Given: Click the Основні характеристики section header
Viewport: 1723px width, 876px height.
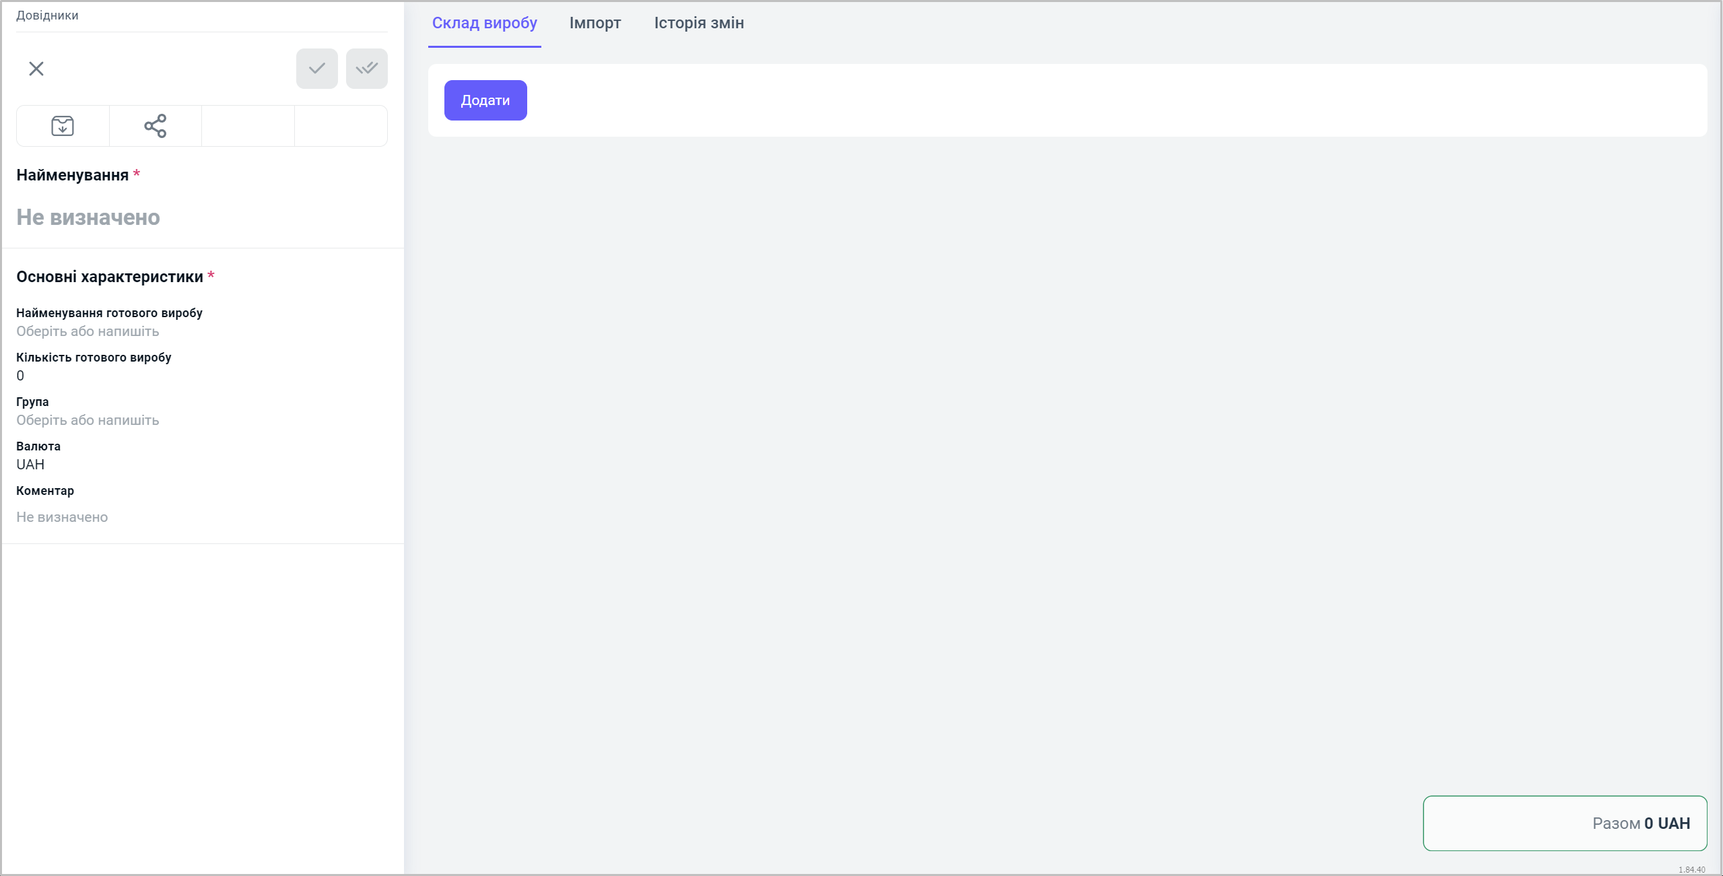Looking at the screenshot, I should pos(110,277).
